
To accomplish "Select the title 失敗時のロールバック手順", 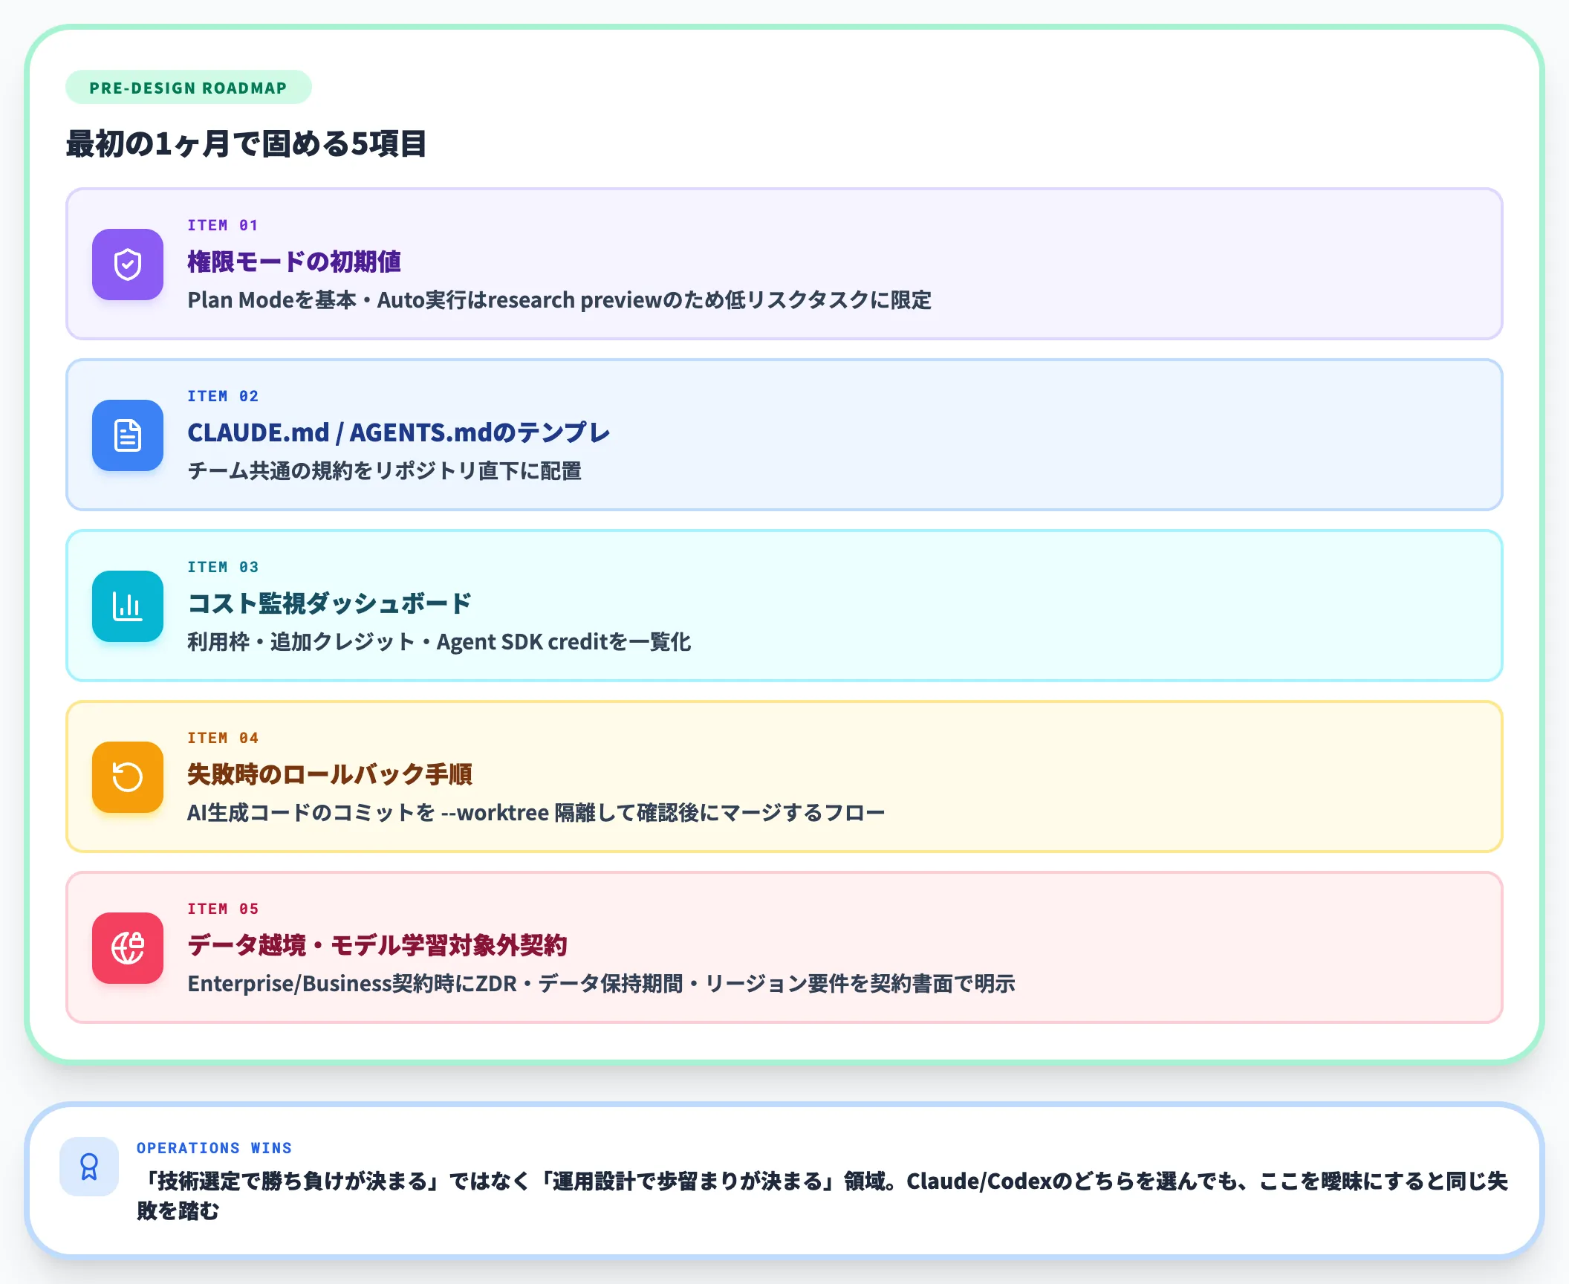I will click(x=330, y=774).
